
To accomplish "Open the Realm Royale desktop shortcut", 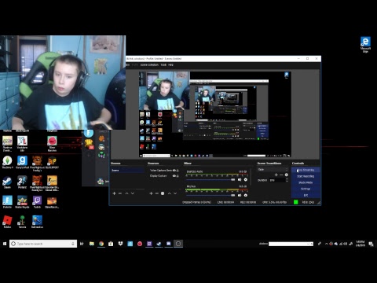I will click(22, 202).
